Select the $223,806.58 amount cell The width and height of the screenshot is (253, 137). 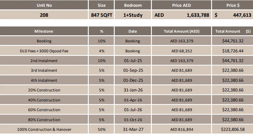pos(233,129)
